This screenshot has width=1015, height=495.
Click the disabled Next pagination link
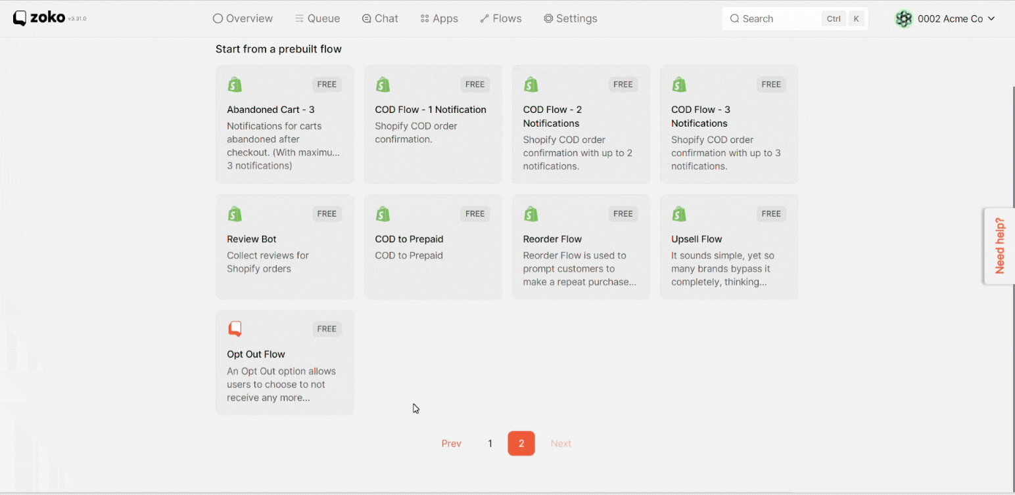click(x=561, y=444)
